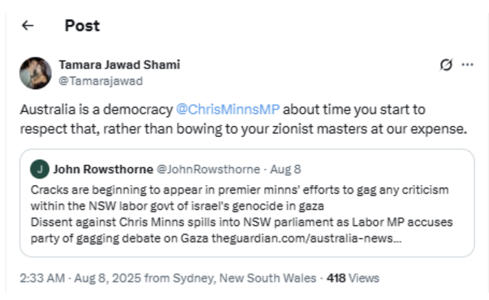This screenshot has width=489, height=300.
Task: Click the back arrow beside Post
Action: [27, 25]
